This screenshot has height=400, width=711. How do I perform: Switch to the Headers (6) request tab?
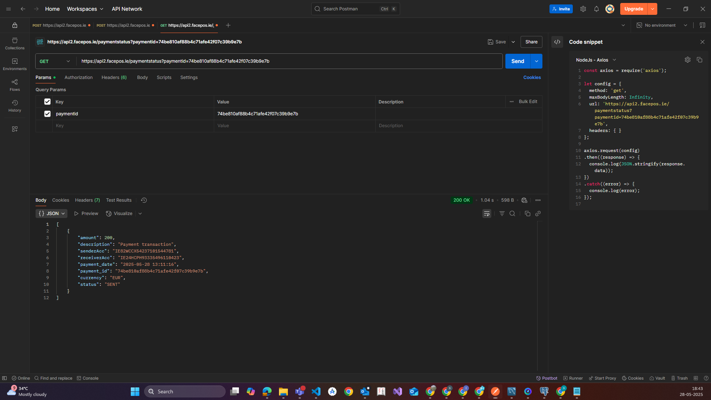coord(114,77)
